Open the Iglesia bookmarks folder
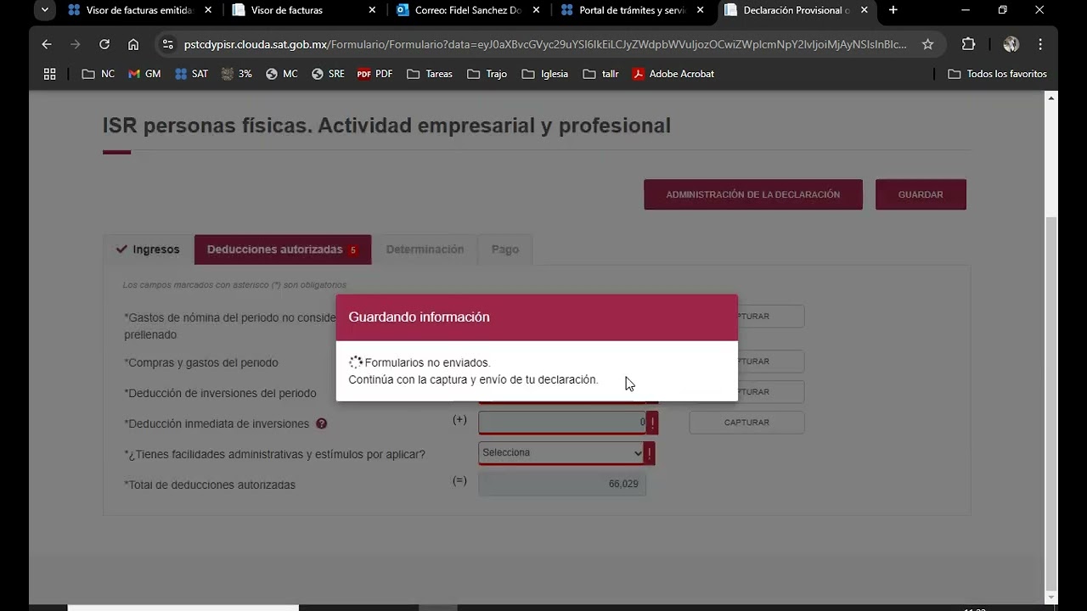The width and height of the screenshot is (1087, 611). pyautogui.click(x=545, y=74)
